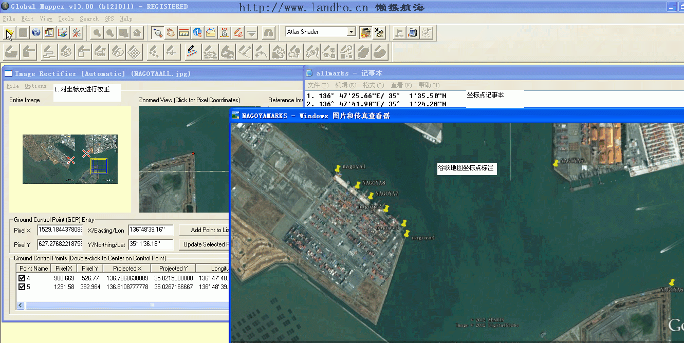Click the Pixel X input field

[60, 230]
